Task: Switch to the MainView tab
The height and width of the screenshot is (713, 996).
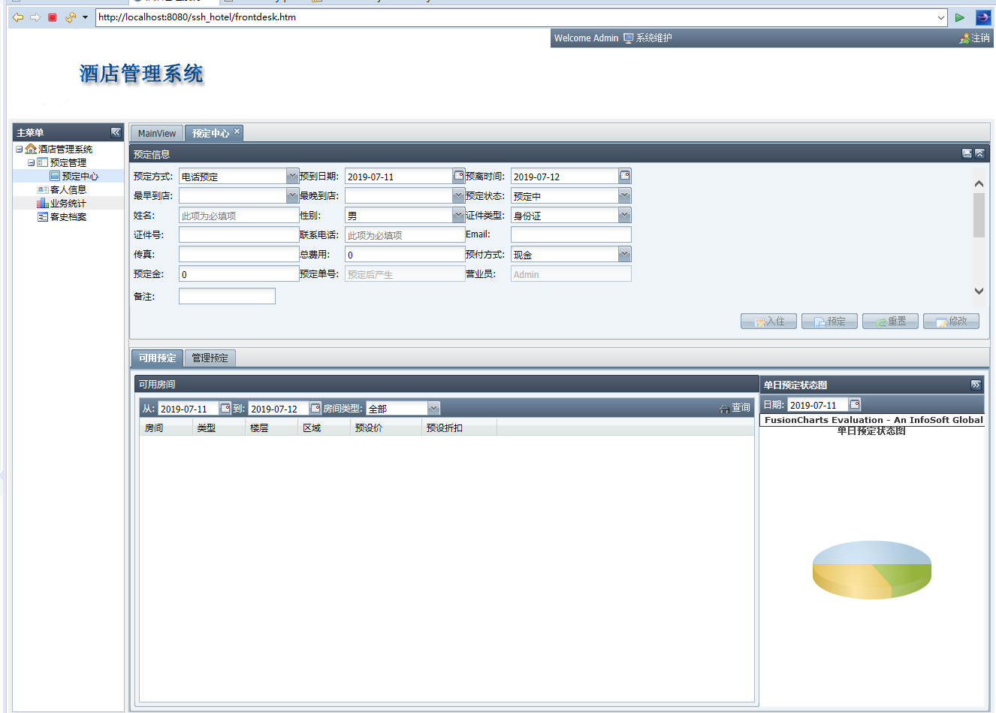Action: click(157, 134)
